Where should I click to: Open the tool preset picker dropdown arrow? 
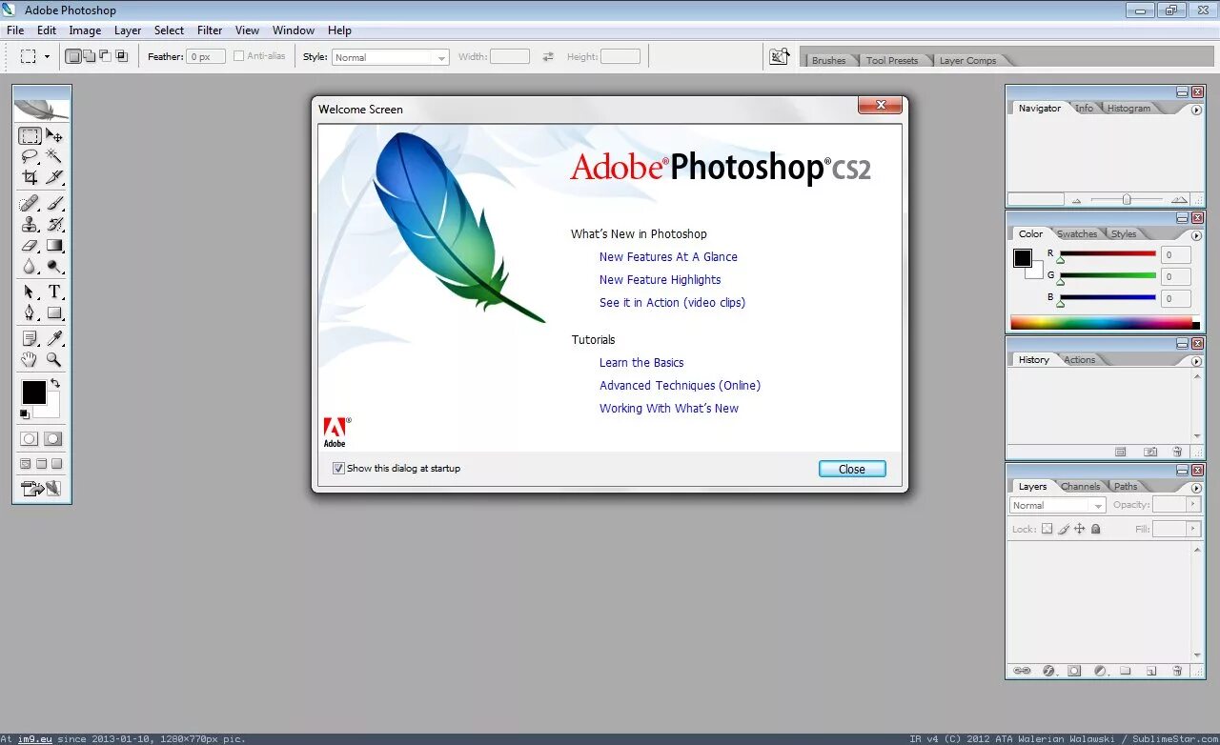pyautogui.click(x=47, y=56)
